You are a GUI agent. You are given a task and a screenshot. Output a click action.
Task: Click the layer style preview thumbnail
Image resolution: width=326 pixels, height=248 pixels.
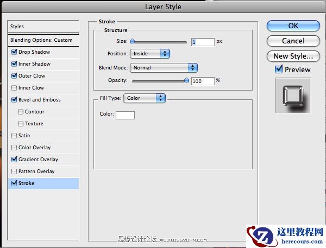[x=293, y=96]
